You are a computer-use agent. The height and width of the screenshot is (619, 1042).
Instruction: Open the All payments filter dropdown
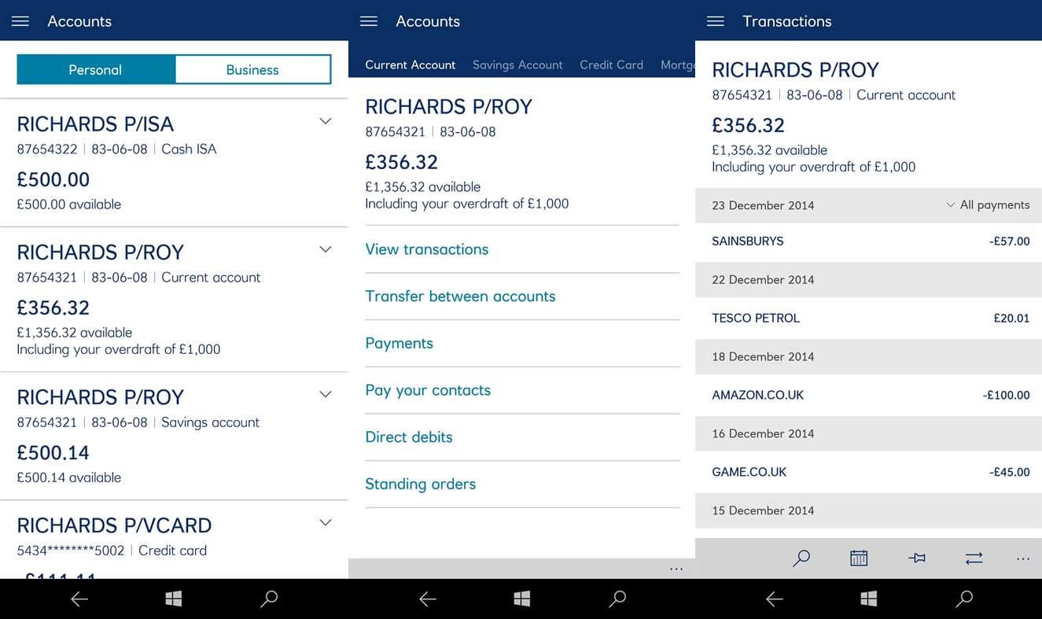[988, 204]
